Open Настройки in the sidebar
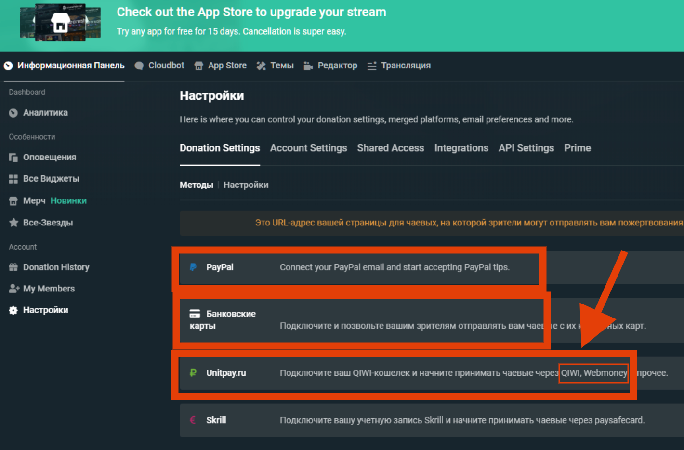The width and height of the screenshot is (684, 450). click(46, 310)
